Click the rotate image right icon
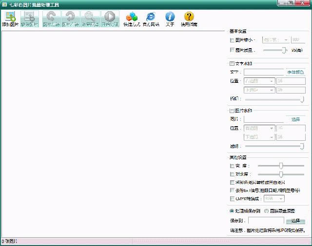This screenshot has width=312, height=246. click(x=70, y=18)
